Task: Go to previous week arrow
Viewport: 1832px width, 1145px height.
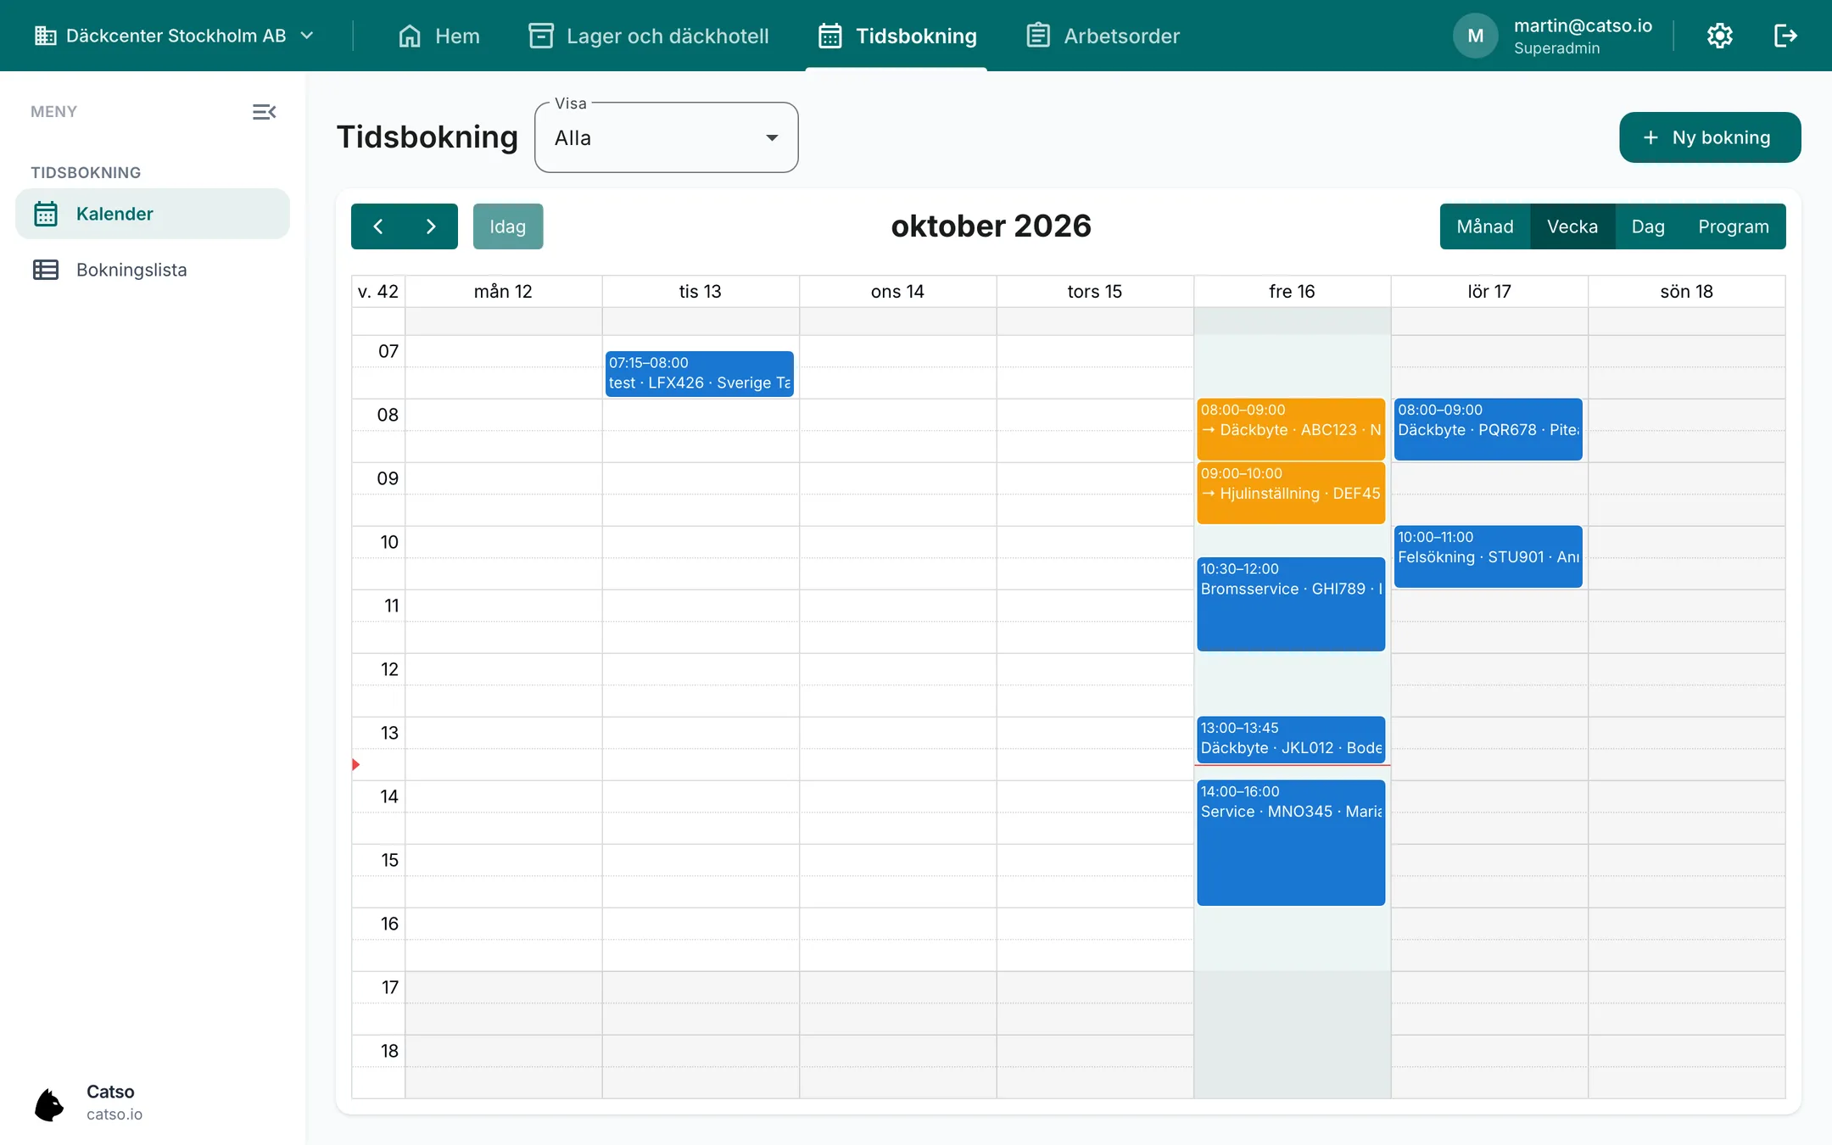Action: pyautogui.click(x=378, y=226)
